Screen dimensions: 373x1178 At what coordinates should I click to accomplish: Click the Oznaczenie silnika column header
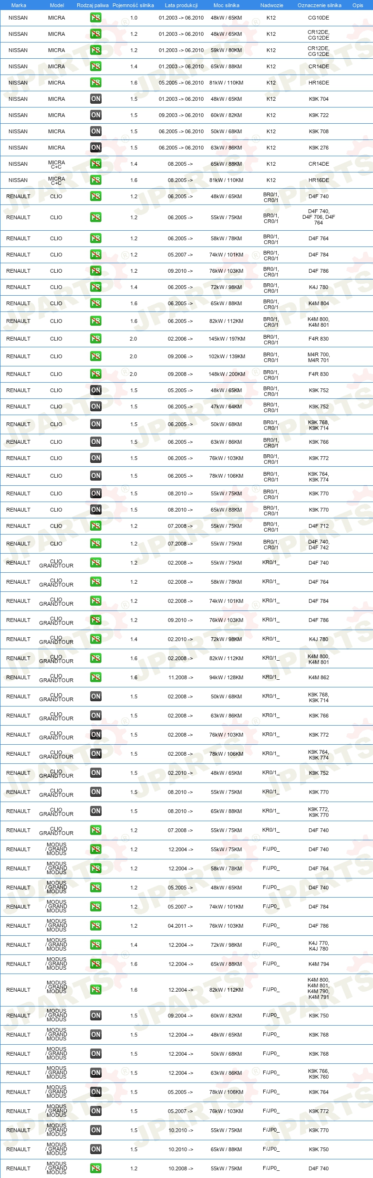[x=319, y=5]
